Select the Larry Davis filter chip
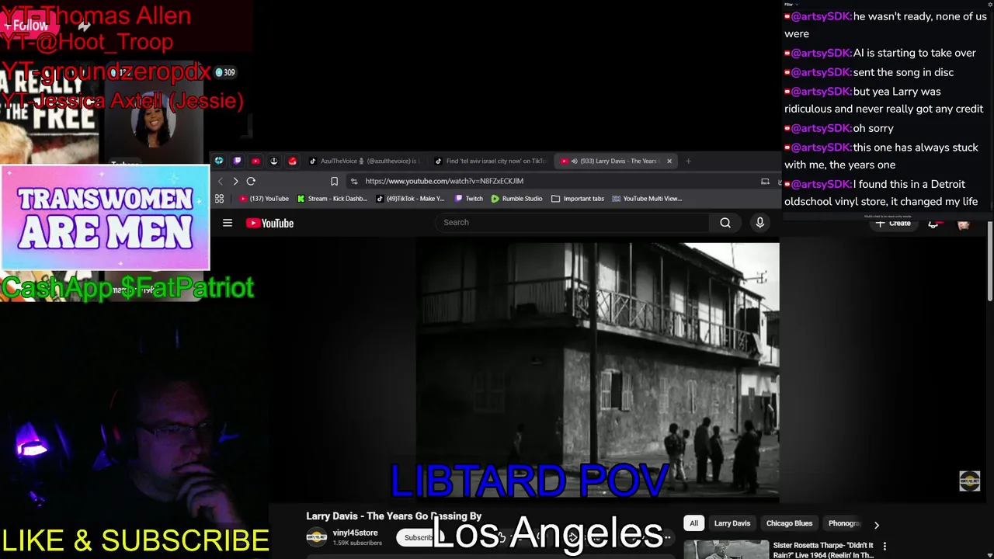The width and height of the screenshot is (994, 559). point(732,523)
